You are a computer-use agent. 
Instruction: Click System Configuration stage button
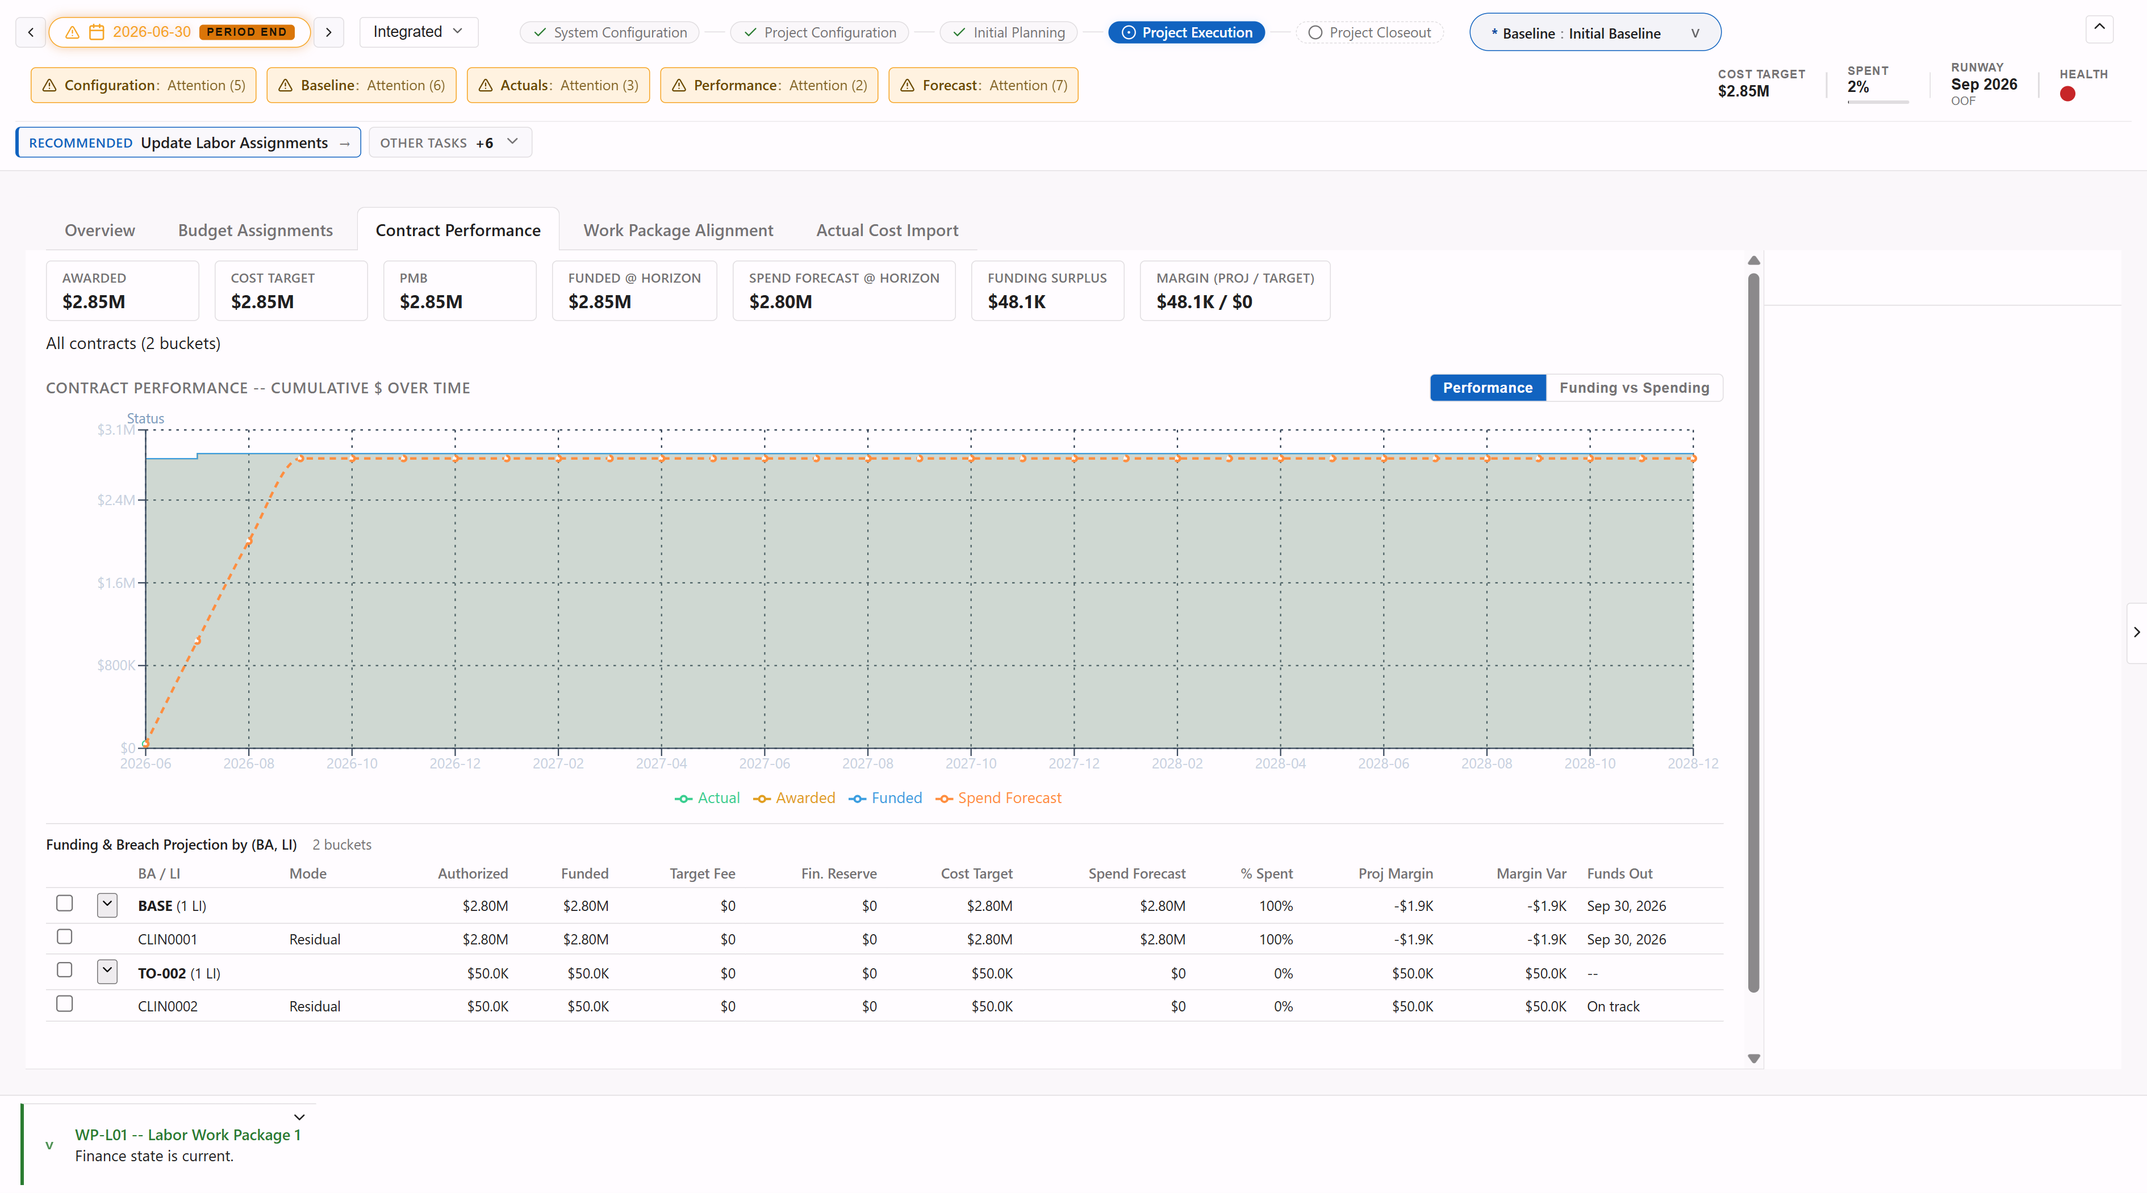pos(610,32)
